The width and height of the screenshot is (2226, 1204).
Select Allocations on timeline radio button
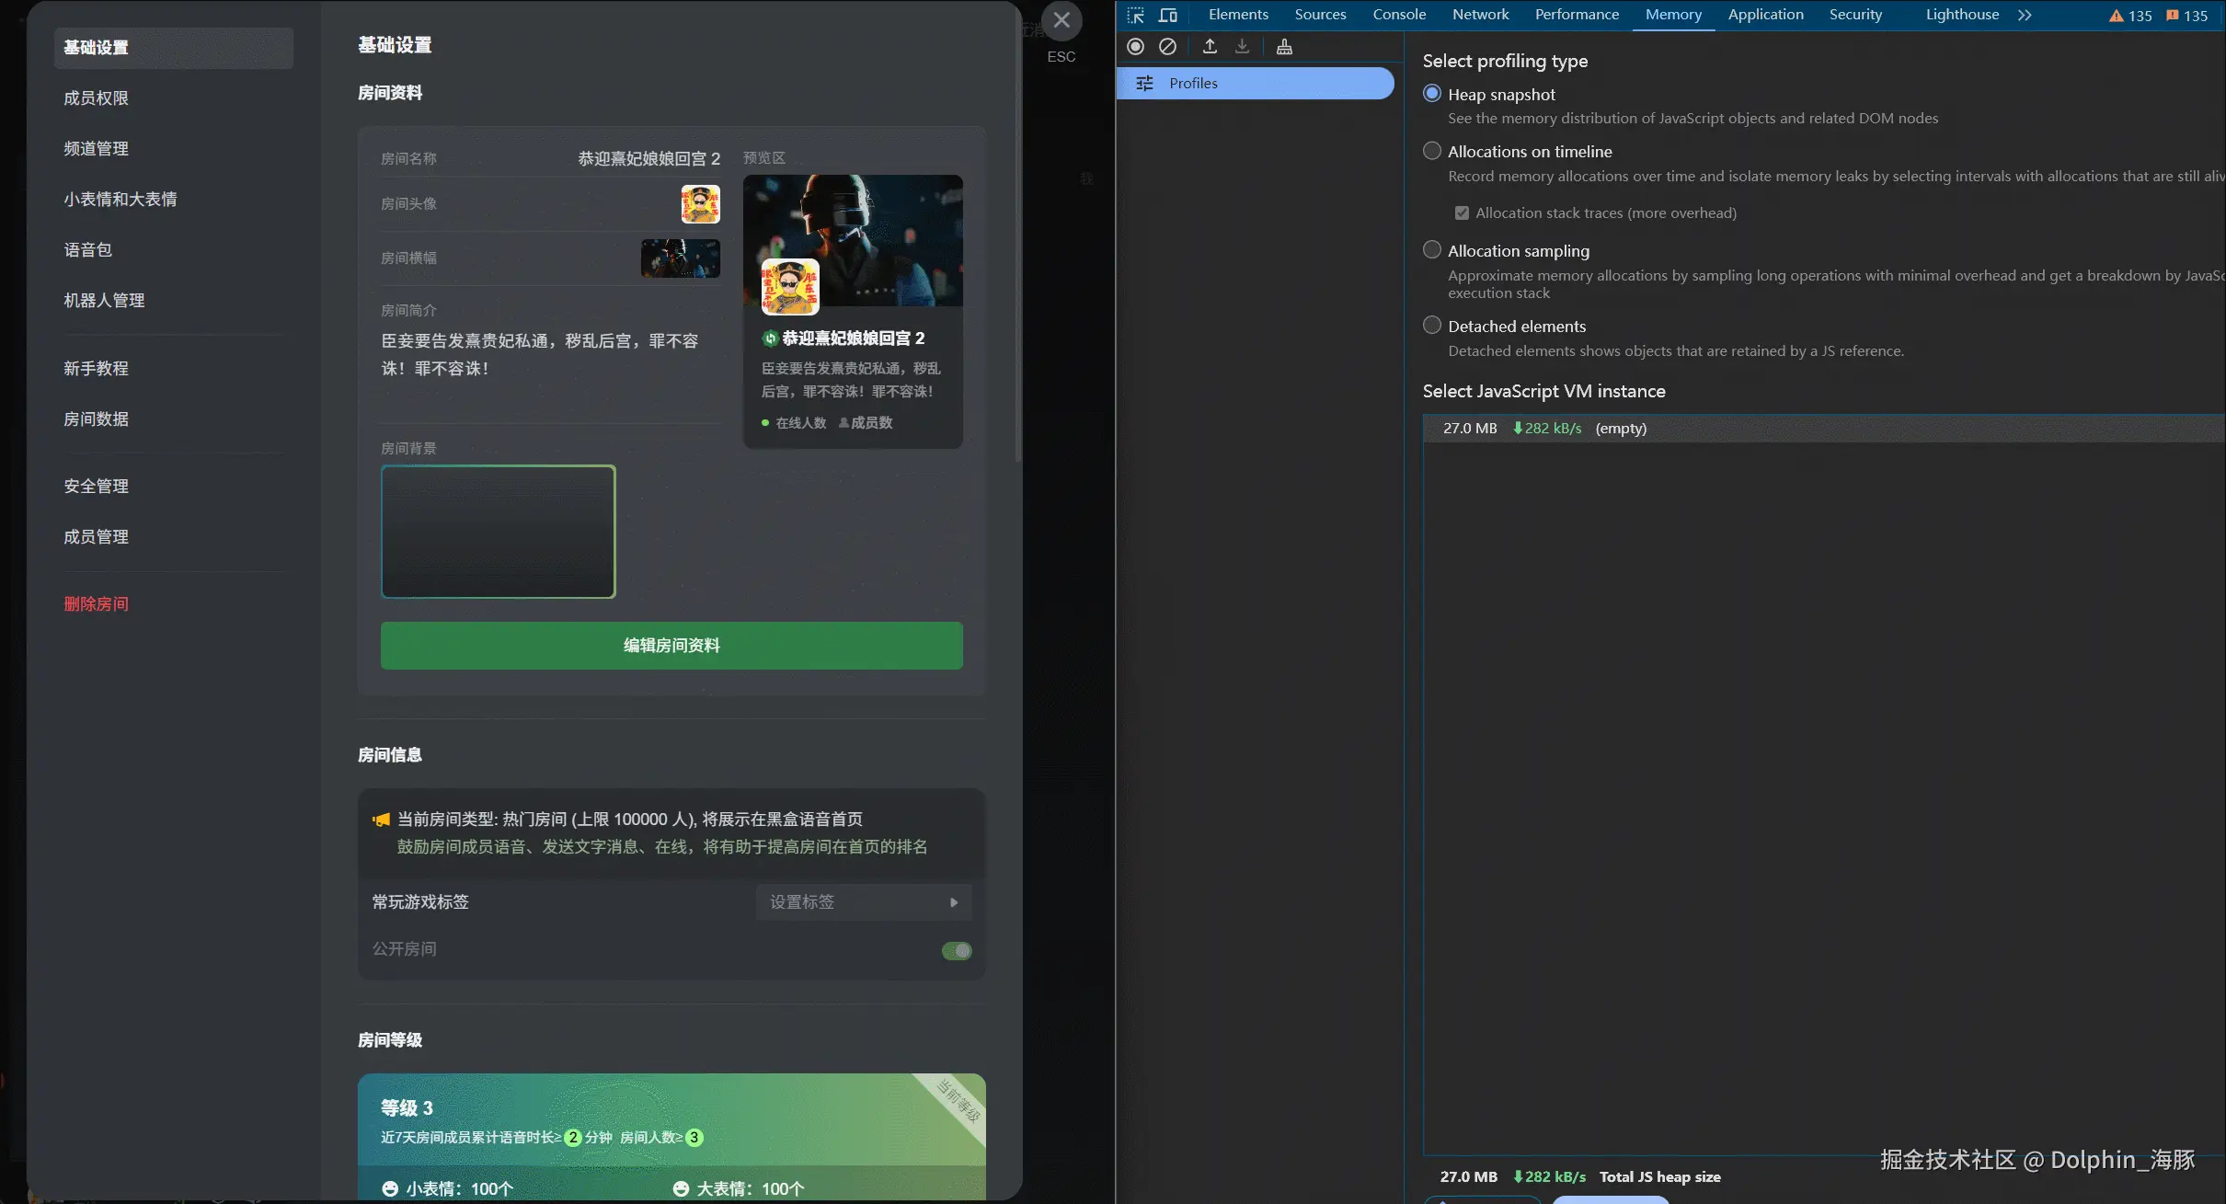(1432, 151)
